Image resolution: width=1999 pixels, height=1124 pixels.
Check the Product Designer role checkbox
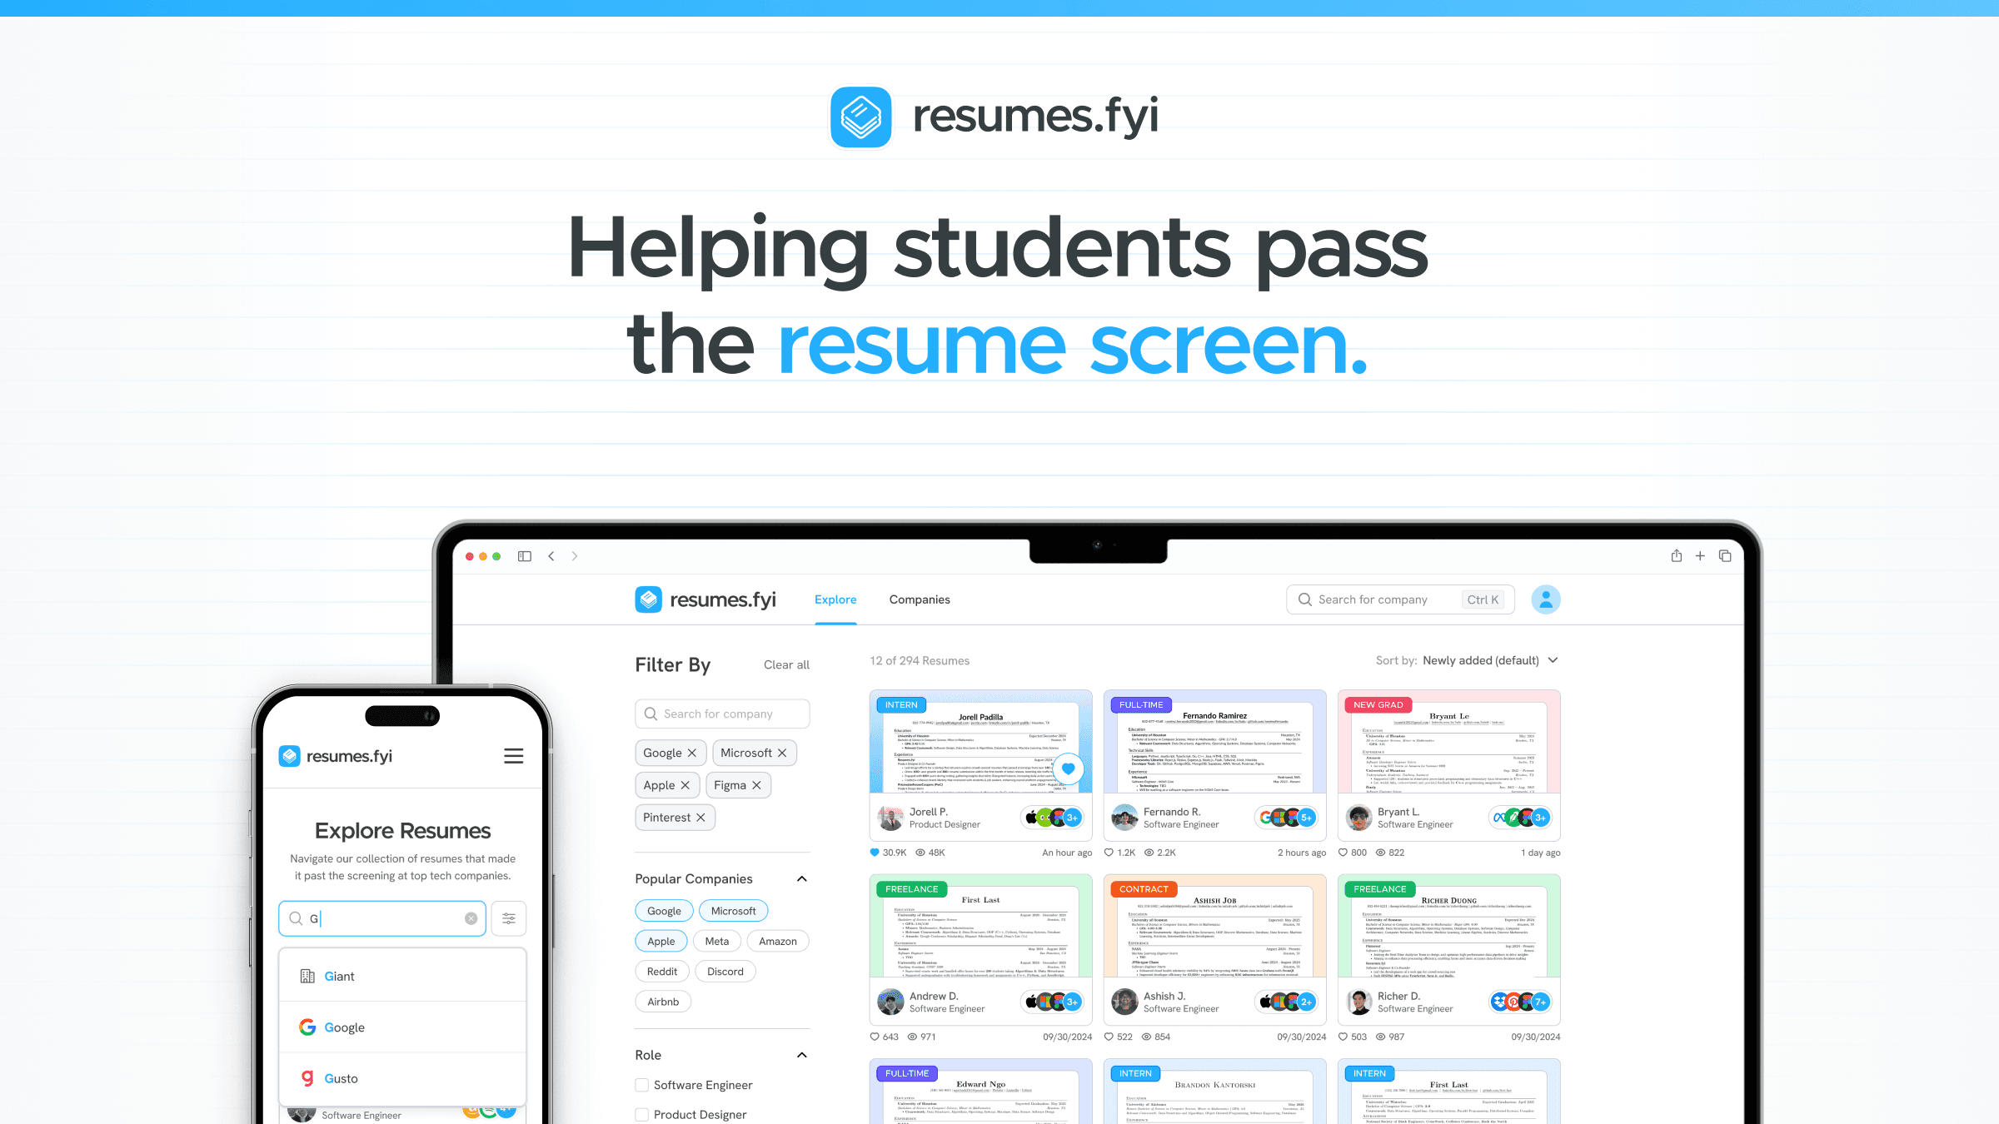click(642, 1114)
